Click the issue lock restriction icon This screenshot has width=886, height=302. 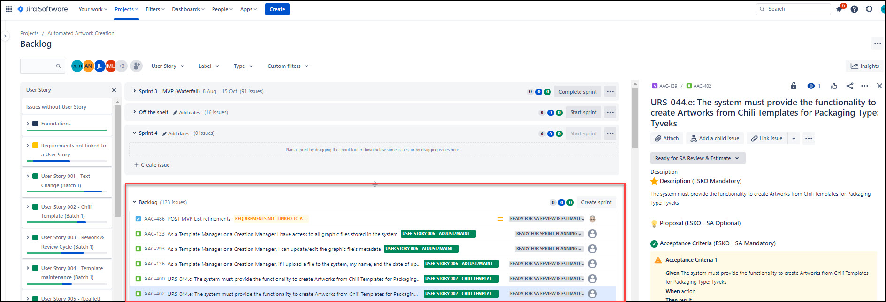coord(794,86)
